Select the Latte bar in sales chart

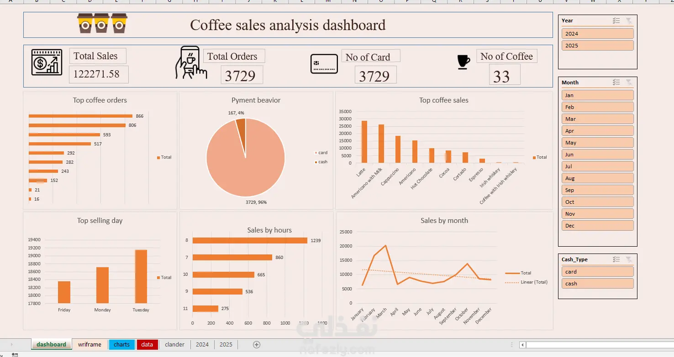click(364, 142)
